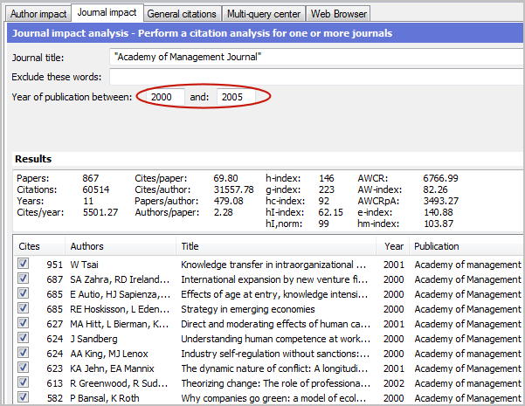Toggle the R Greenwood row checkbox

(x=23, y=382)
